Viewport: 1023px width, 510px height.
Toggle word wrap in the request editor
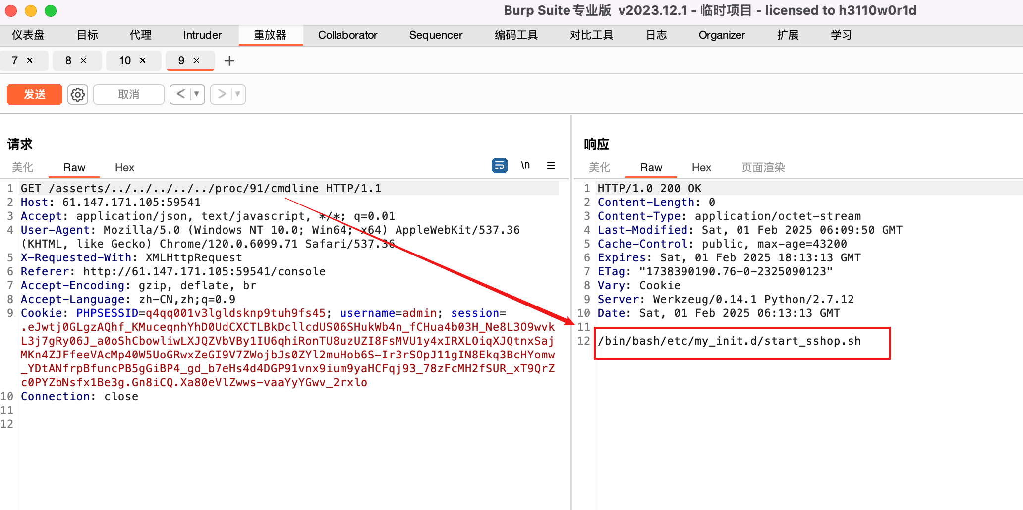pos(499,165)
